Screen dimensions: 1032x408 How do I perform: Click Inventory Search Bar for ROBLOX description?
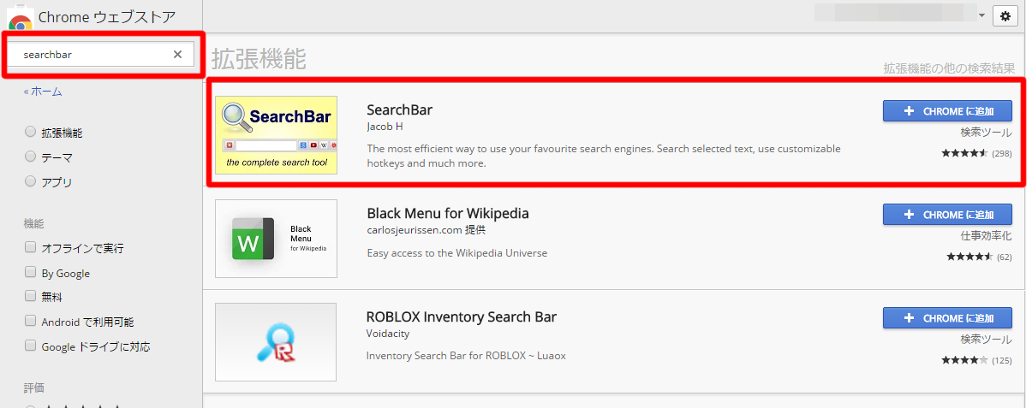(x=466, y=356)
